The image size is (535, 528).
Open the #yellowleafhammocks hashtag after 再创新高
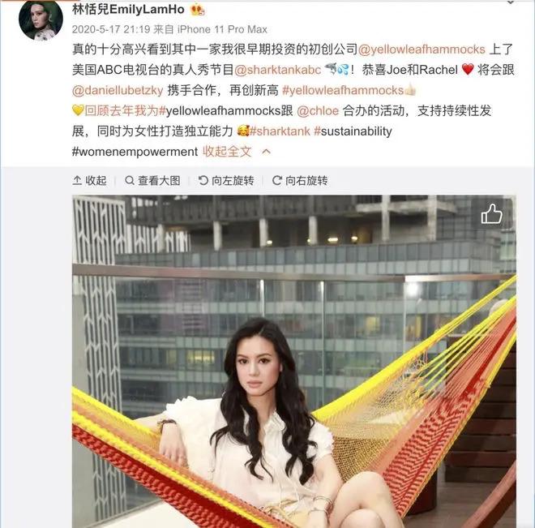coord(343,91)
